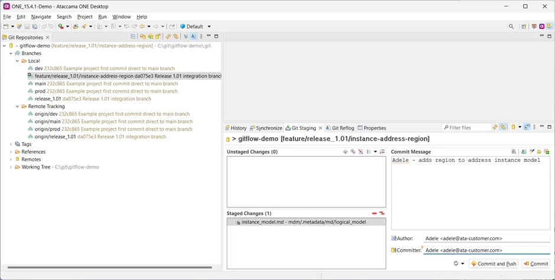
Task: Expand the Working Tree node
Action: tap(11, 167)
